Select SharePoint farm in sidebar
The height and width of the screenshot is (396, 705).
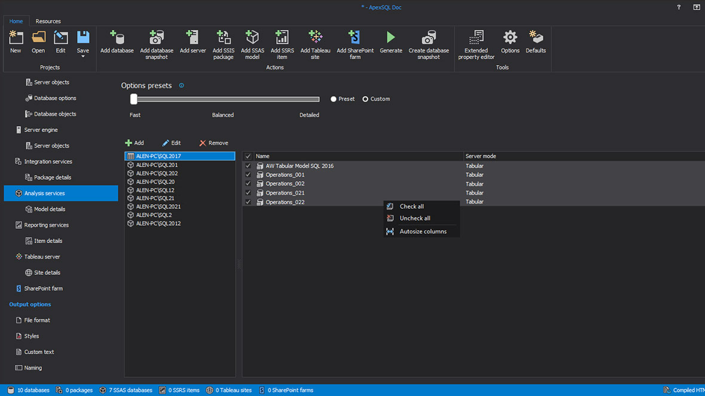click(x=39, y=288)
